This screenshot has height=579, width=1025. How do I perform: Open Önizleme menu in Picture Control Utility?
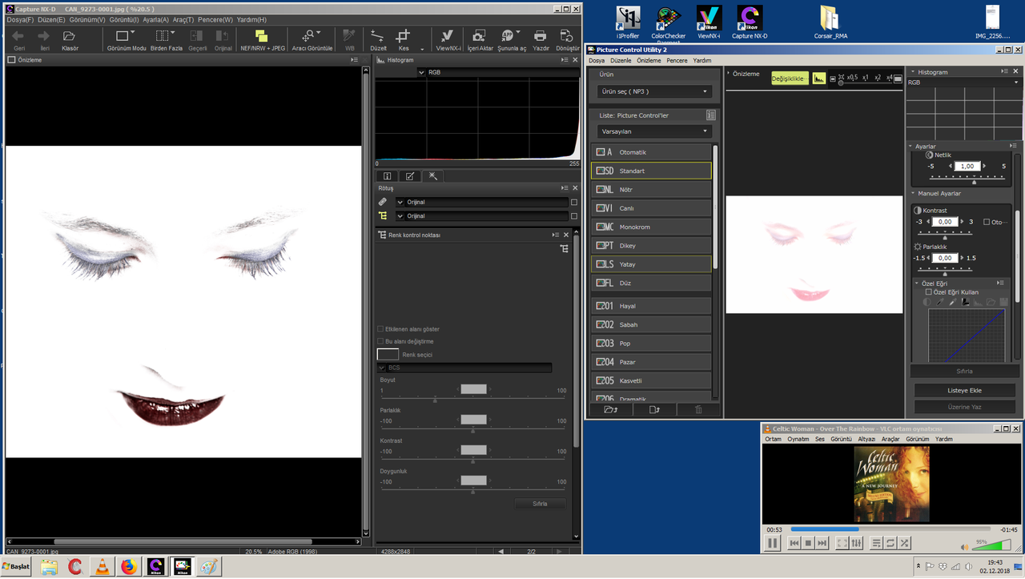[x=649, y=60]
